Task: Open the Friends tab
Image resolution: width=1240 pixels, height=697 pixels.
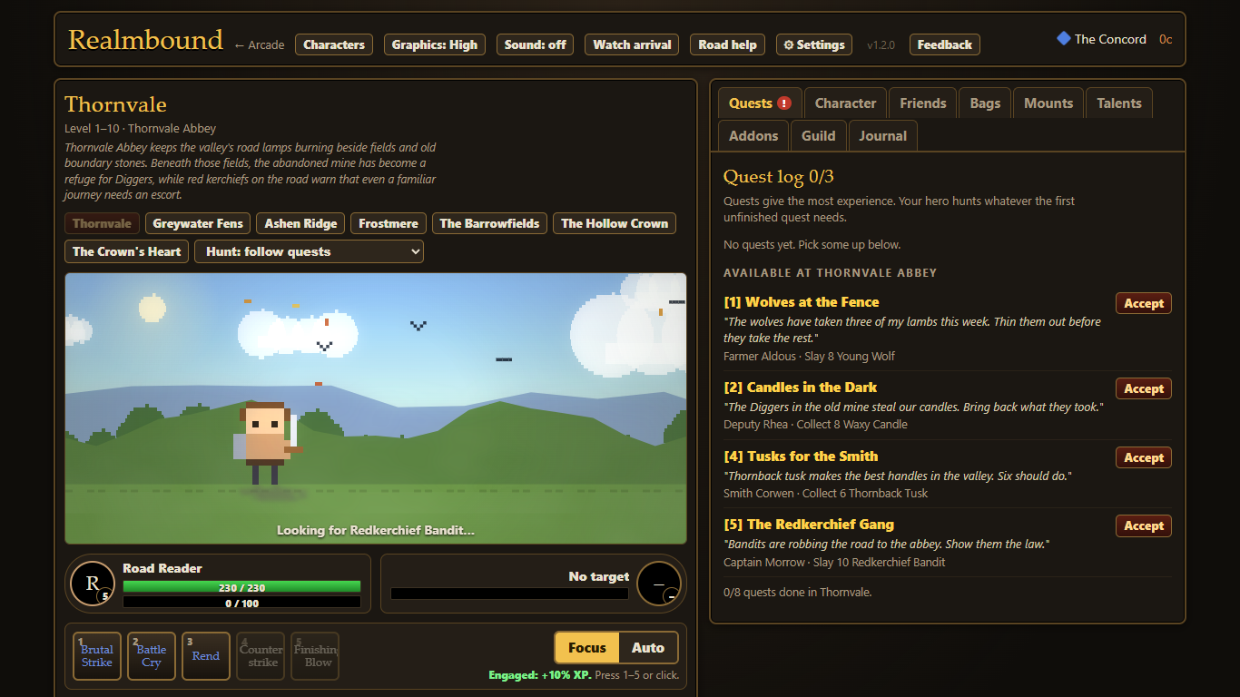Action: point(923,103)
